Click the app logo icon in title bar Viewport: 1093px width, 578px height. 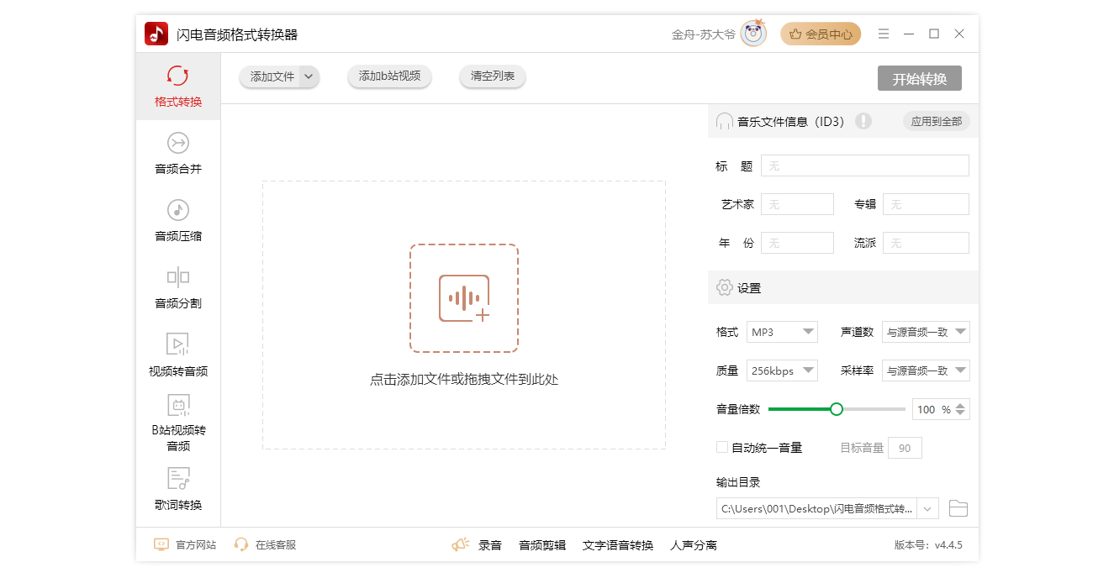(156, 34)
